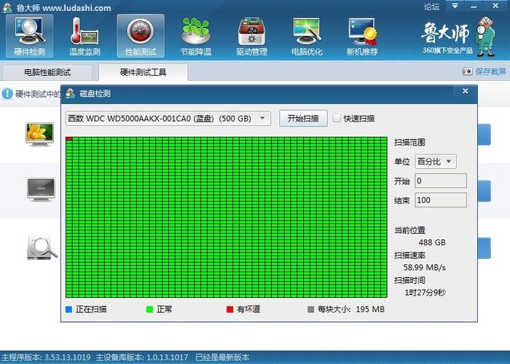This screenshot has height=364, width=510.
Task: Click the gray 每块大小 legend swatch
Action: 310,309
